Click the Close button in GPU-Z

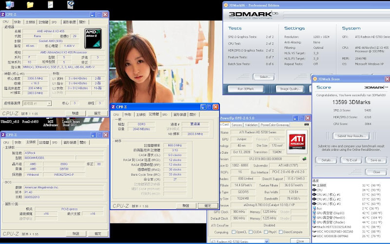pyautogui.click(x=300, y=241)
